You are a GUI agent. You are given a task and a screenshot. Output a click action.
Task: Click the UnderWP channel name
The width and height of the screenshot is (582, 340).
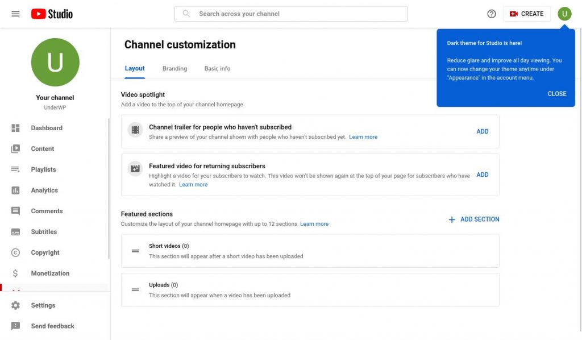pos(55,107)
